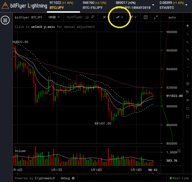Close the Volume indicator panel
Viewport: 192px width, 182px height.
[x=179, y=151]
